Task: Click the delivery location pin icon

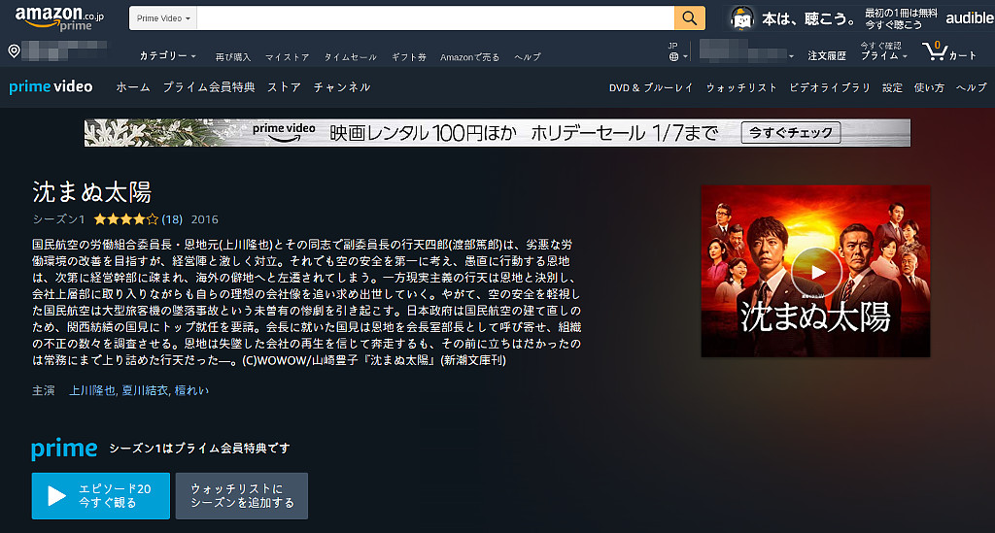Action: (x=14, y=51)
